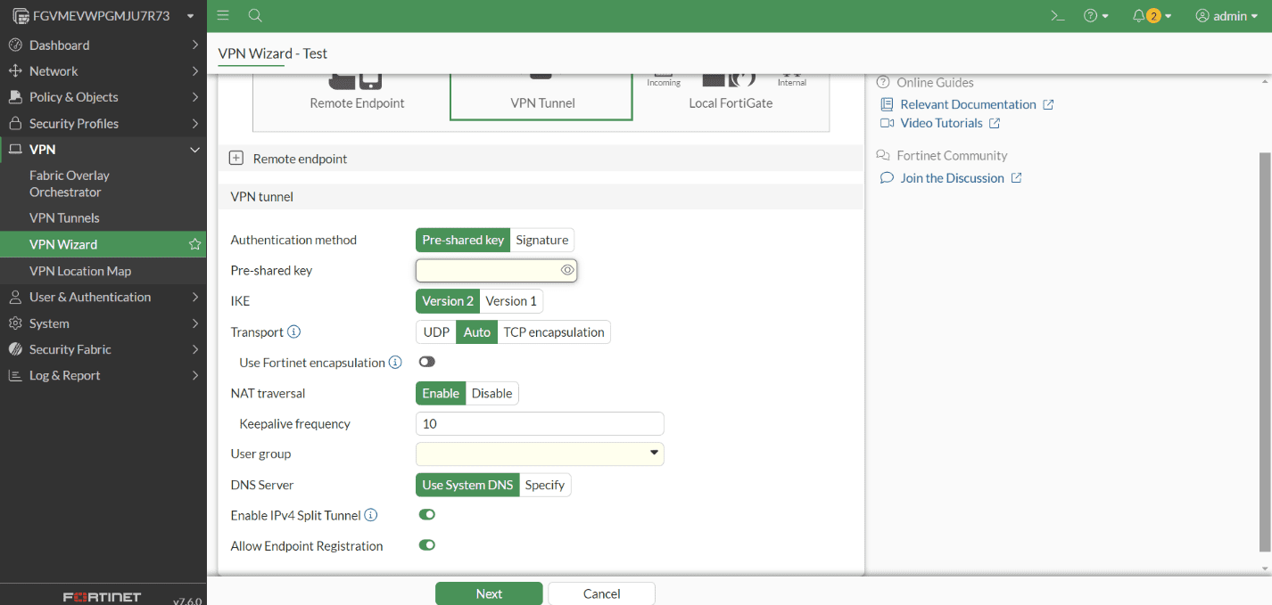Image resolution: width=1272 pixels, height=605 pixels.
Task: Click the VPN monitor icon in sidebar
Action: pos(14,149)
